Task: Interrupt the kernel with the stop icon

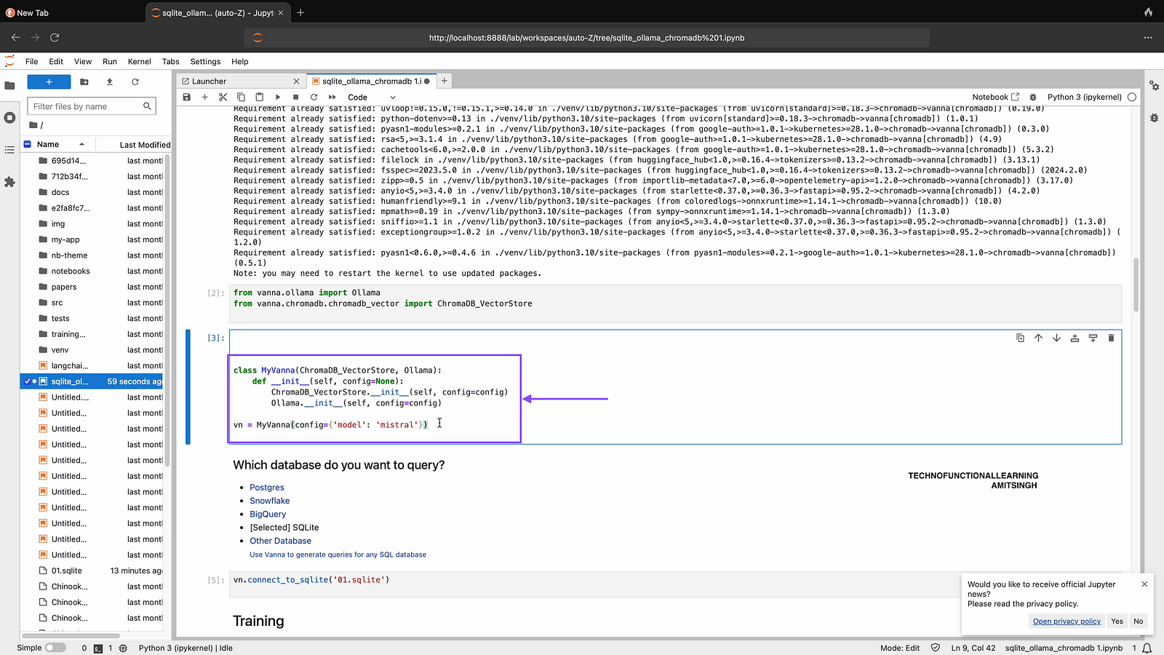Action: pyautogui.click(x=295, y=97)
